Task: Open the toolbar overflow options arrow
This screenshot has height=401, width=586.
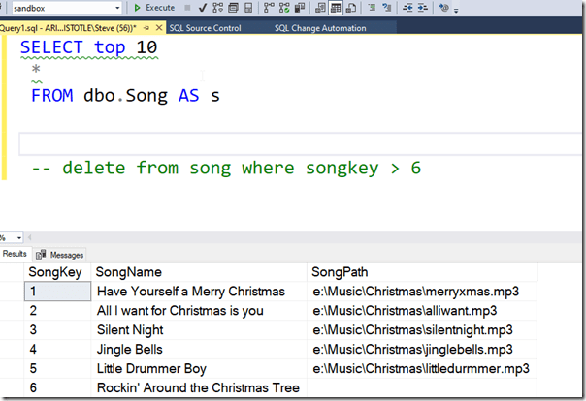Action: 456,10
